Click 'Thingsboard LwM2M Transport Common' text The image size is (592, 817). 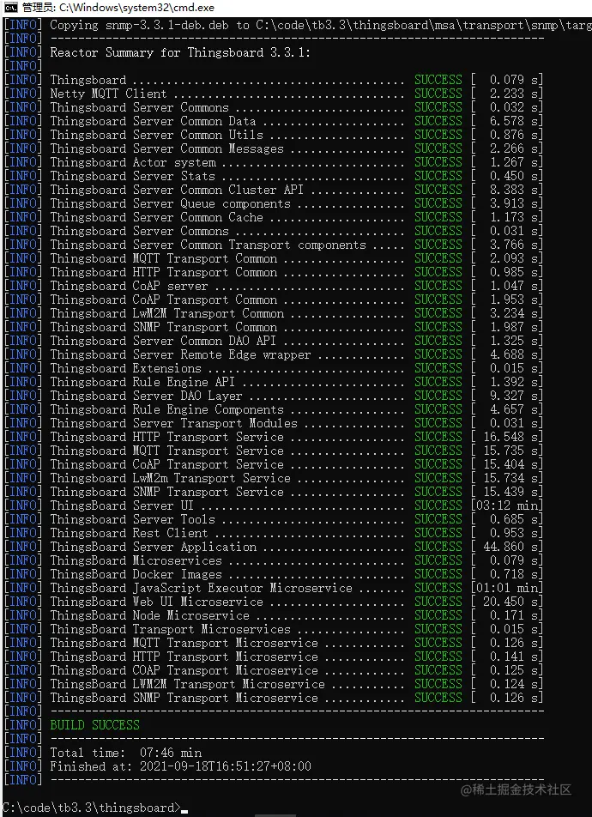(166, 313)
